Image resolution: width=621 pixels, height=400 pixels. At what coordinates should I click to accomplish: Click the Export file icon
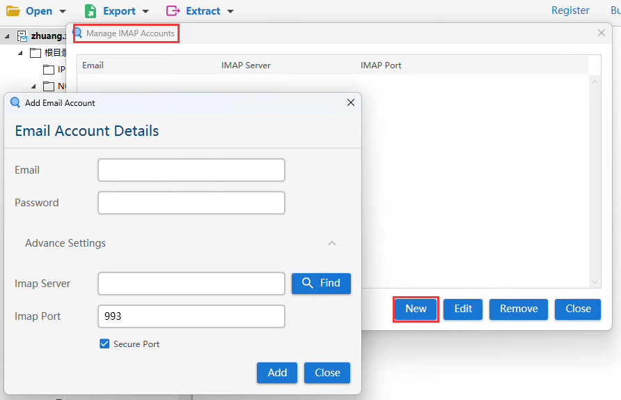[91, 11]
